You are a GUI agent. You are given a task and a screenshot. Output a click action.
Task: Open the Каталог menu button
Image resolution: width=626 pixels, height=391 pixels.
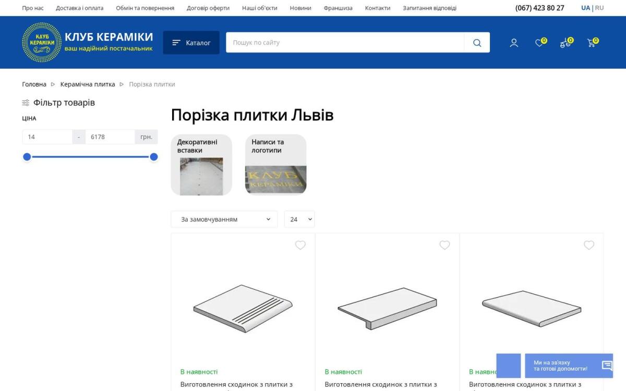(x=191, y=43)
